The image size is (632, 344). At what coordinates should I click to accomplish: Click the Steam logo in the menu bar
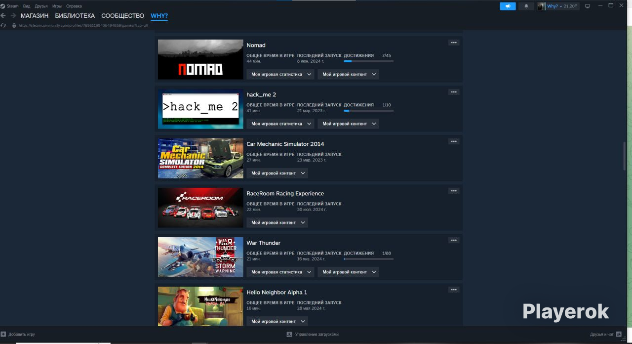tap(2, 6)
